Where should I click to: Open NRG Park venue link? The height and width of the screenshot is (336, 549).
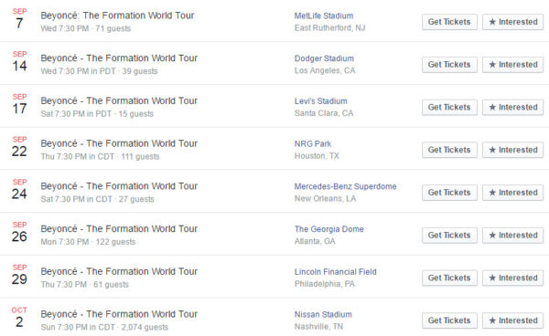click(313, 143)
